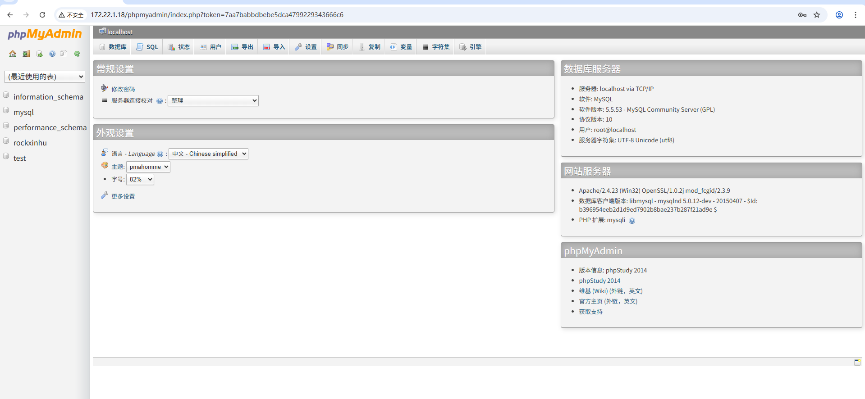Open the 导出 export tab
The height and width of the screenshot is (399, 865).
242,47
